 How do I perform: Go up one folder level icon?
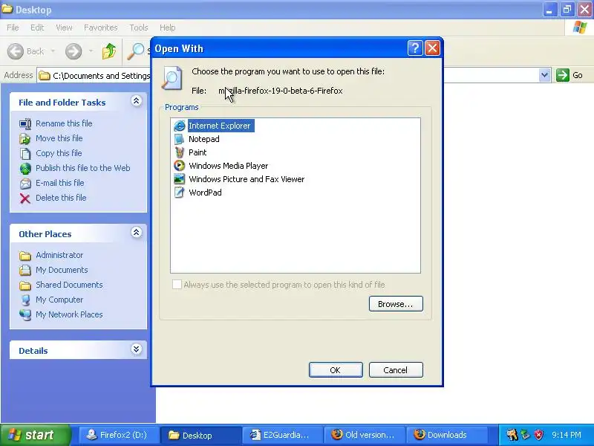tap(109, 51)
